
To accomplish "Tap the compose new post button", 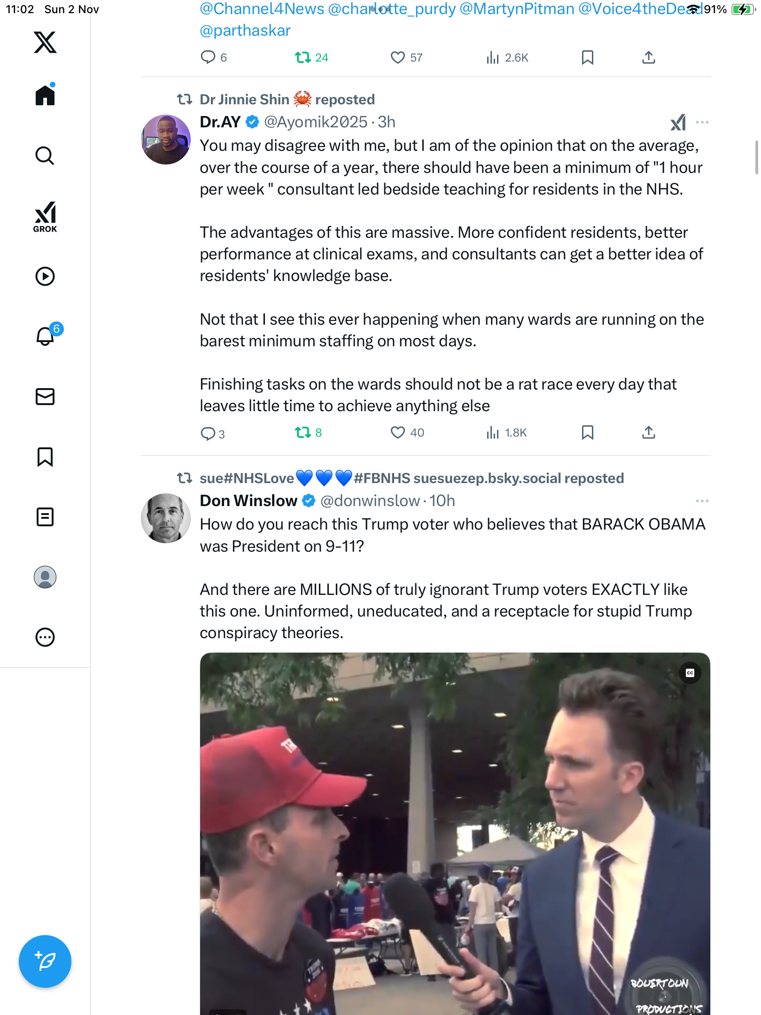I will 45,961.
